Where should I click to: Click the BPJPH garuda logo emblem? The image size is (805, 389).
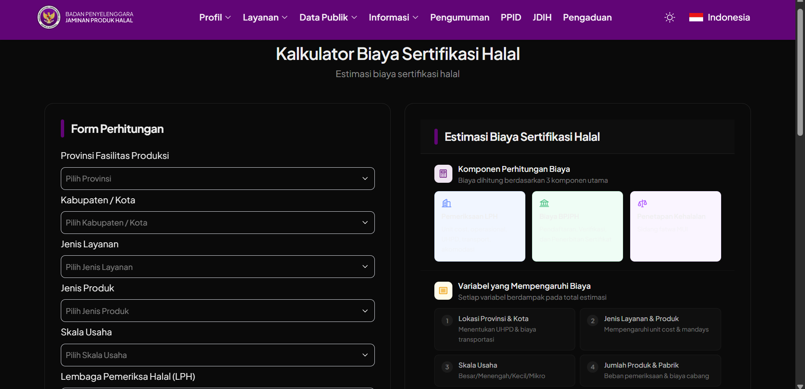[49, 17]
